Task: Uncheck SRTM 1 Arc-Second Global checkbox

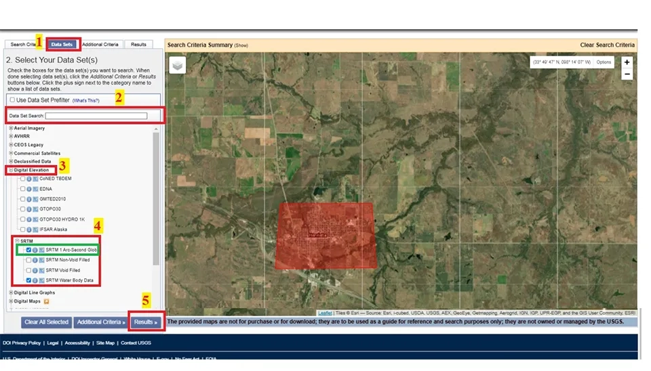Action: pos(28,250)
